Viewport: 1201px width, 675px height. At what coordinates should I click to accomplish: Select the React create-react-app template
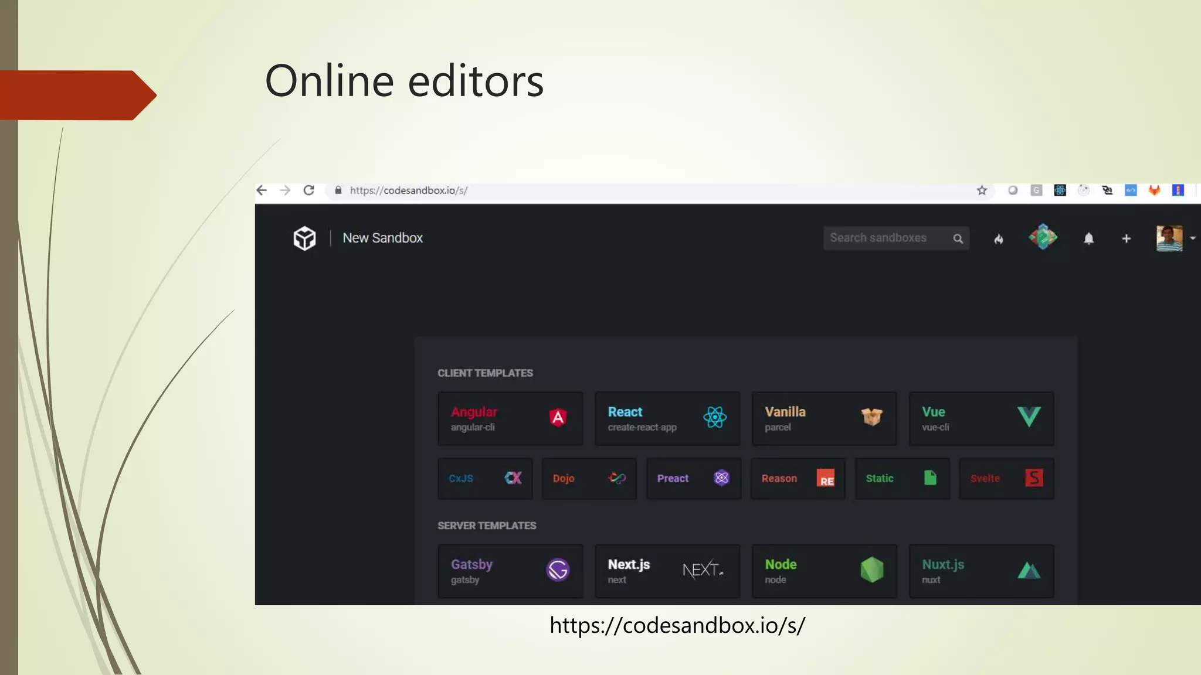pyautogui.click(x=667, y=418)
